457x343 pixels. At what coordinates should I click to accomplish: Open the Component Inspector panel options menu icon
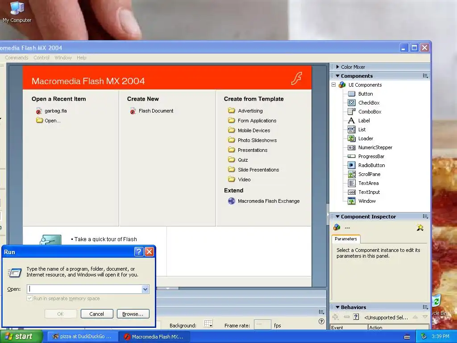coord(425,217)
